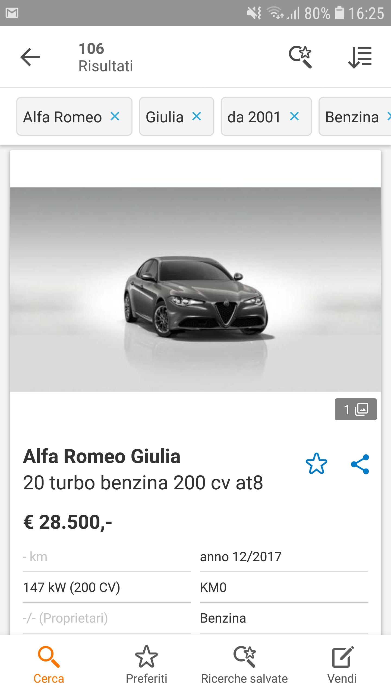The width and height of the screenshot is (391, 696).
Task: Open the Alfa Romeo Giulia listing title
Action: click(102, 456)
